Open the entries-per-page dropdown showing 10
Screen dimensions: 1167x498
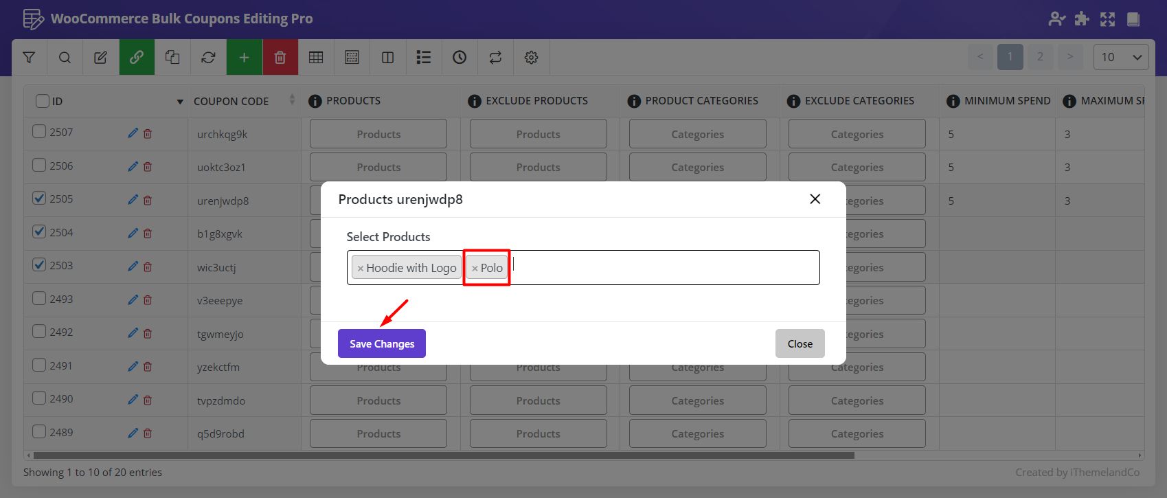(x=1120, y=57)
